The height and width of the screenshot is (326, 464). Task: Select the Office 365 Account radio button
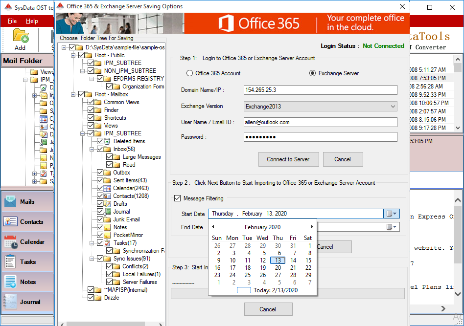[190, 73]
